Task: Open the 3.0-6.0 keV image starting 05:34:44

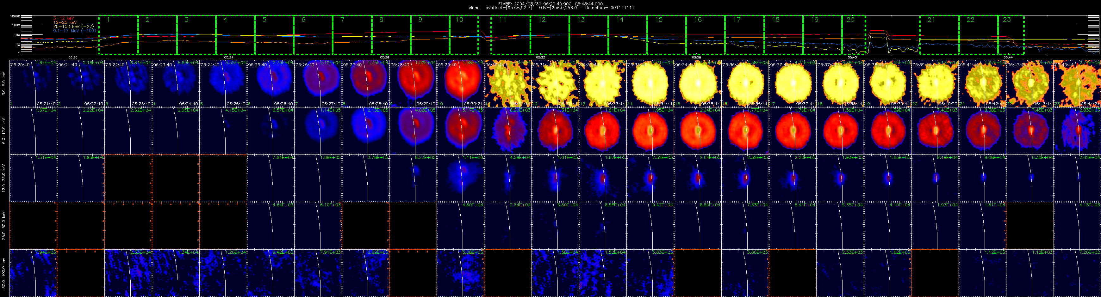Action: 698,83
